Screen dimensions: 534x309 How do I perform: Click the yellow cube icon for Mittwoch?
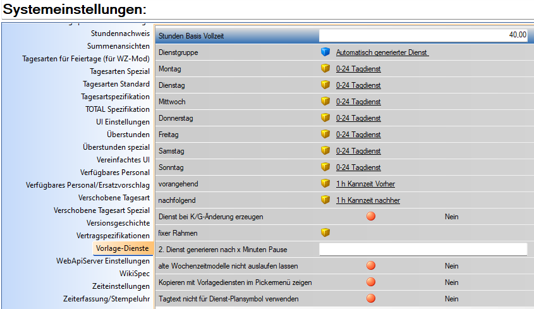(x=325, y=102)
